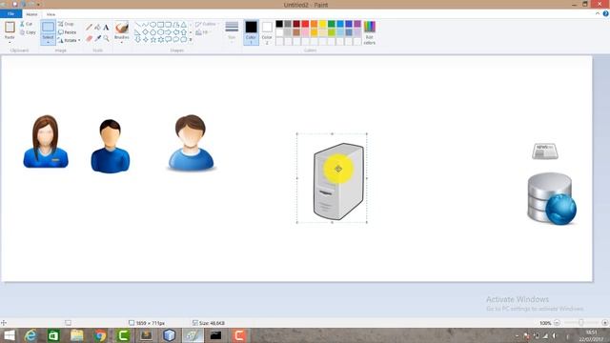The width and height of the screenshot is (610, 343).
Task: Expand the Paste dropdown arrow
Action: tap(10, 42)
